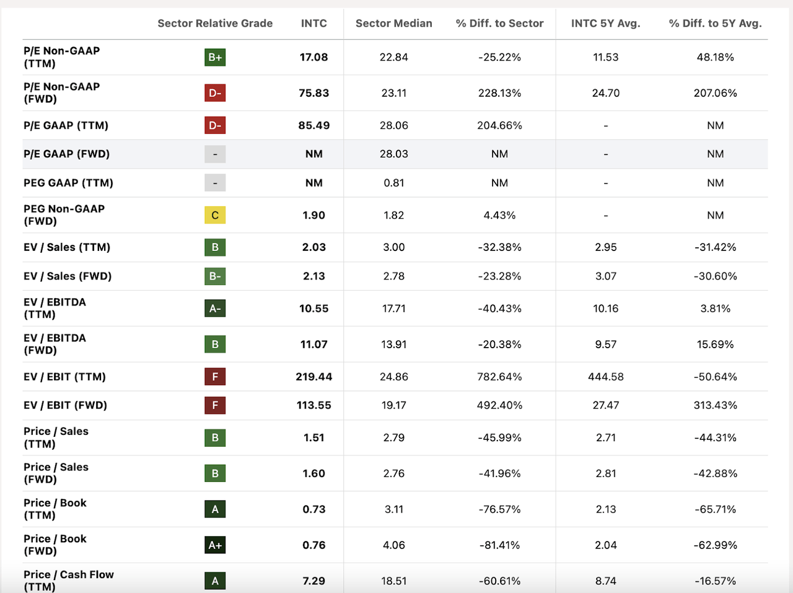Click the B grade badge for Price / Sales (TTM)
The height and width of the screenshot is (593, 793).
click(215, 437)
